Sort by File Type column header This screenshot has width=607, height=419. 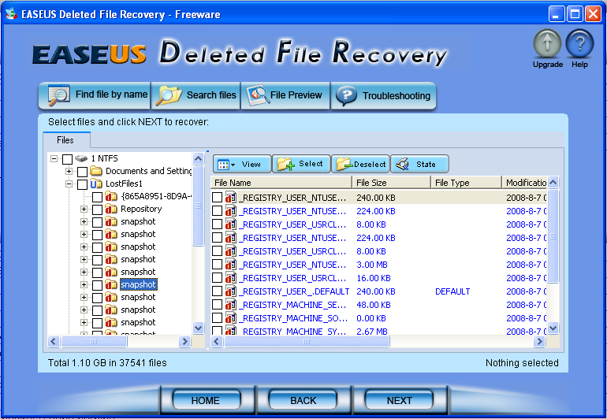coord(467,182)
